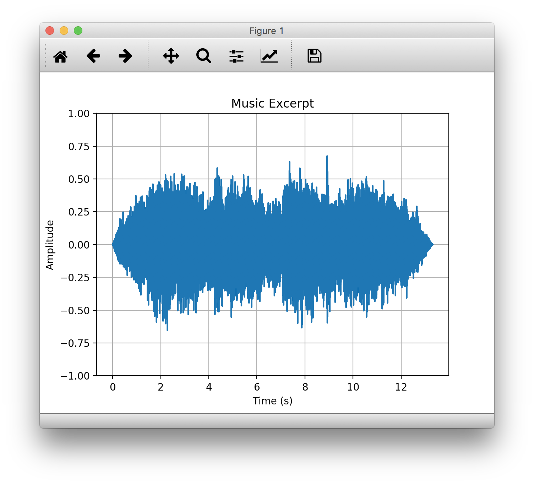Click the 8 second tick label
The height and width of the screenshot is (485, 534).
(x=305, y=387)
